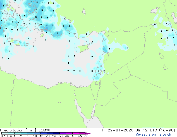177x137 pixels.
Task: Click the 'Precipitation [mm]' title text
Action: coord(18,130)
